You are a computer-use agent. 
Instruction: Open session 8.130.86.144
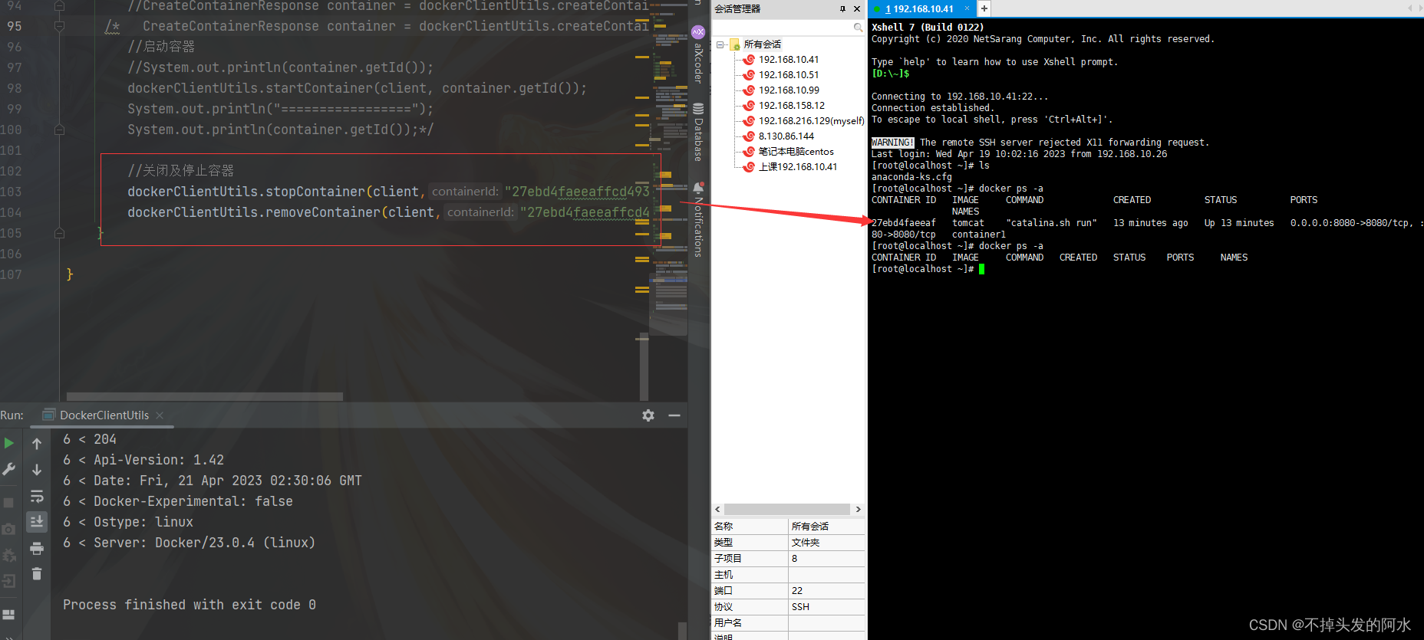[x=786, y=136]
